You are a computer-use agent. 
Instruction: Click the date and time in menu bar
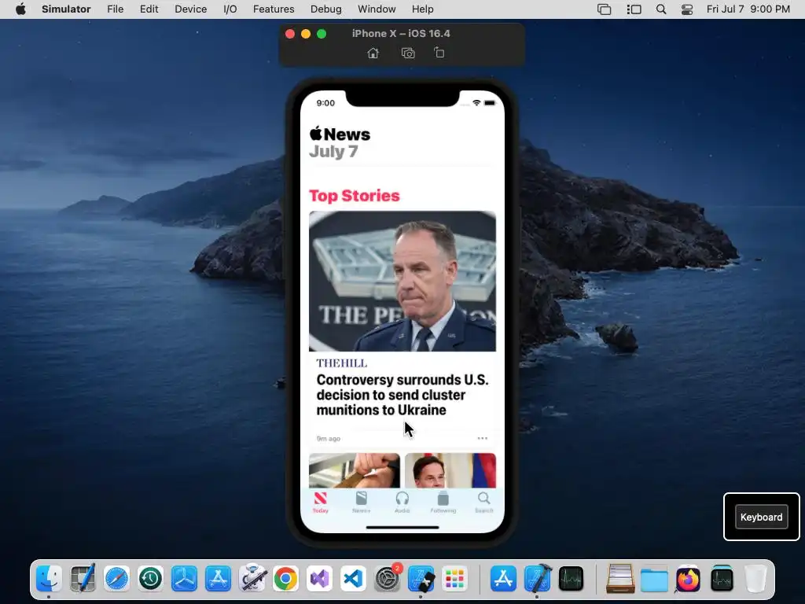pos(748,9)
